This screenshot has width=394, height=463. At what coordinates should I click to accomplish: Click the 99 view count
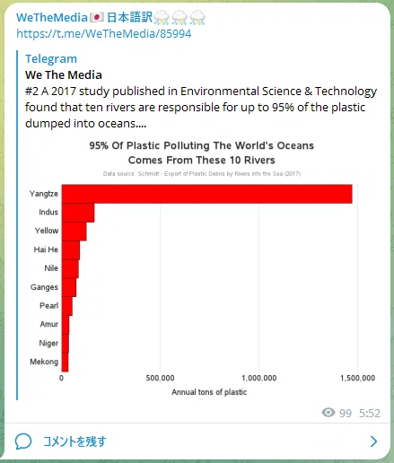pyautogui.click(x=346, y=413)
